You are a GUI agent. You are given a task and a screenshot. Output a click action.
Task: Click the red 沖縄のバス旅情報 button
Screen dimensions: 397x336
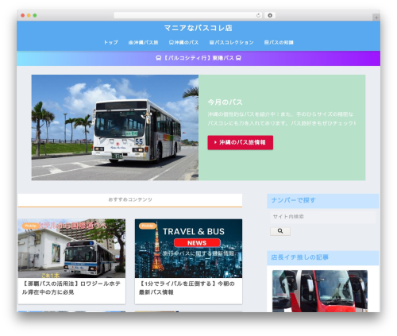point(241,142)
